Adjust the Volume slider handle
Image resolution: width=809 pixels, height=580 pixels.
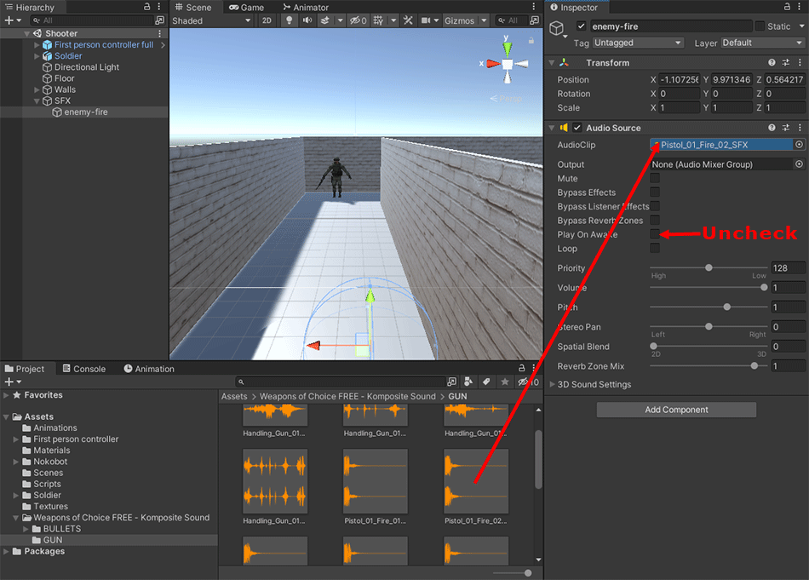pos(764,288)
